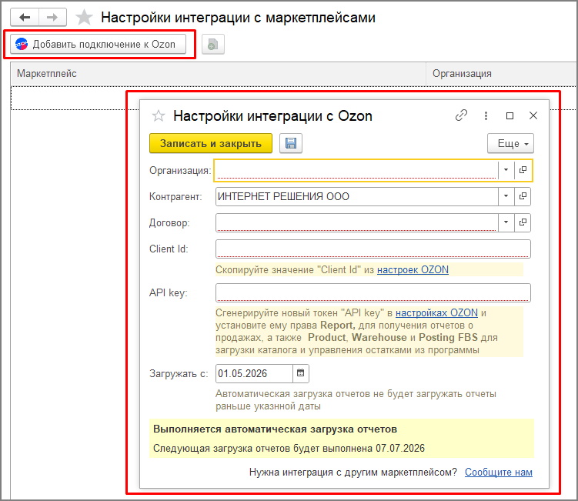
Task: Expand the 'Договор' dropdown arrow
Action: coord(506,222)
